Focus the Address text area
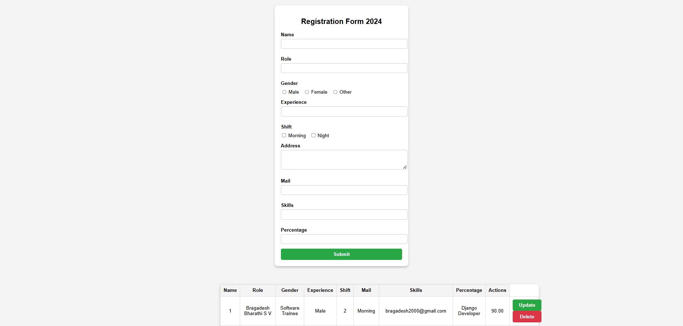Screen dimensions: 683x326 coord(344,160)
